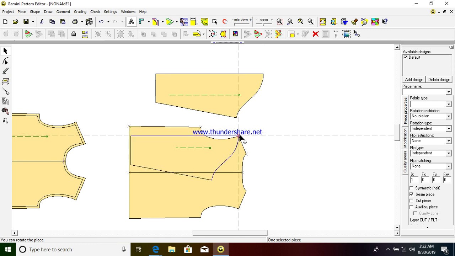
Task: Open the Project menu
Action: 8,12
